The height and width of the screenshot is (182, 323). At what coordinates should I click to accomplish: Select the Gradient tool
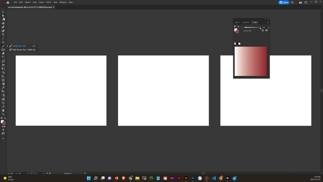point(3,84)
